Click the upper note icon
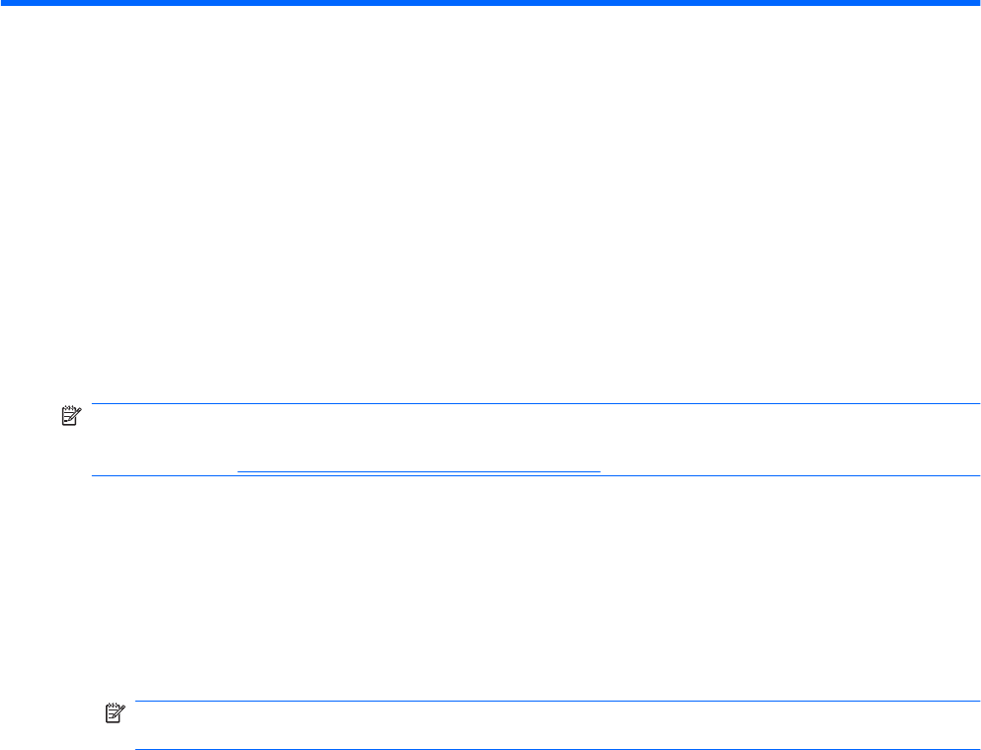Image resolution: width=981 pixels, height=750 pixels. click(x=70, y=420)
